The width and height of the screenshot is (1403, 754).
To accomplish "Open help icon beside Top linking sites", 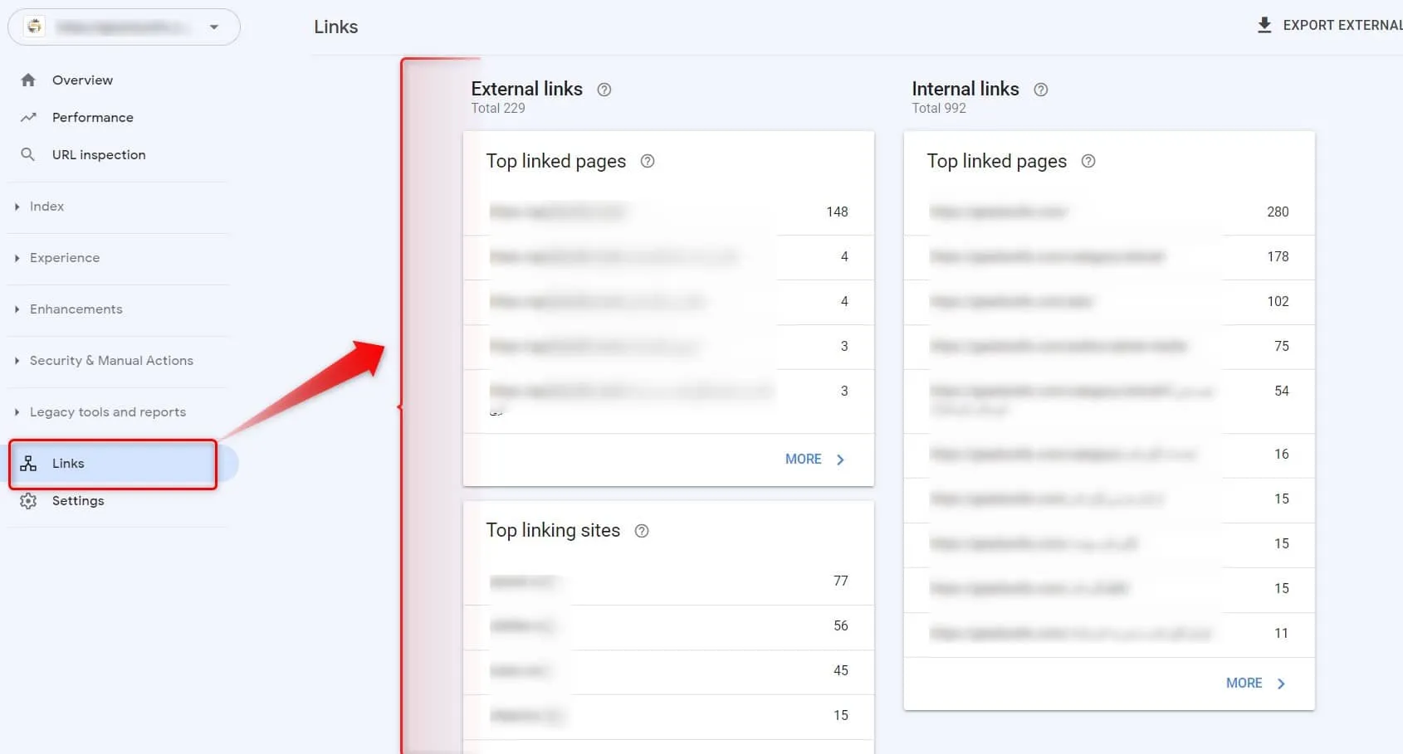I will click(x=642, y=531).
